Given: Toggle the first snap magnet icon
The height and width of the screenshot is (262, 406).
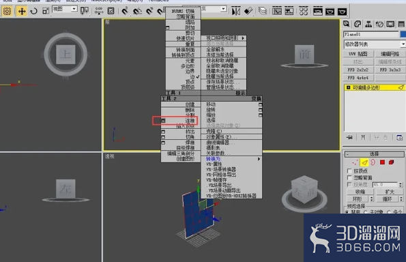Looking at the screenshot, I should (125, 11).
